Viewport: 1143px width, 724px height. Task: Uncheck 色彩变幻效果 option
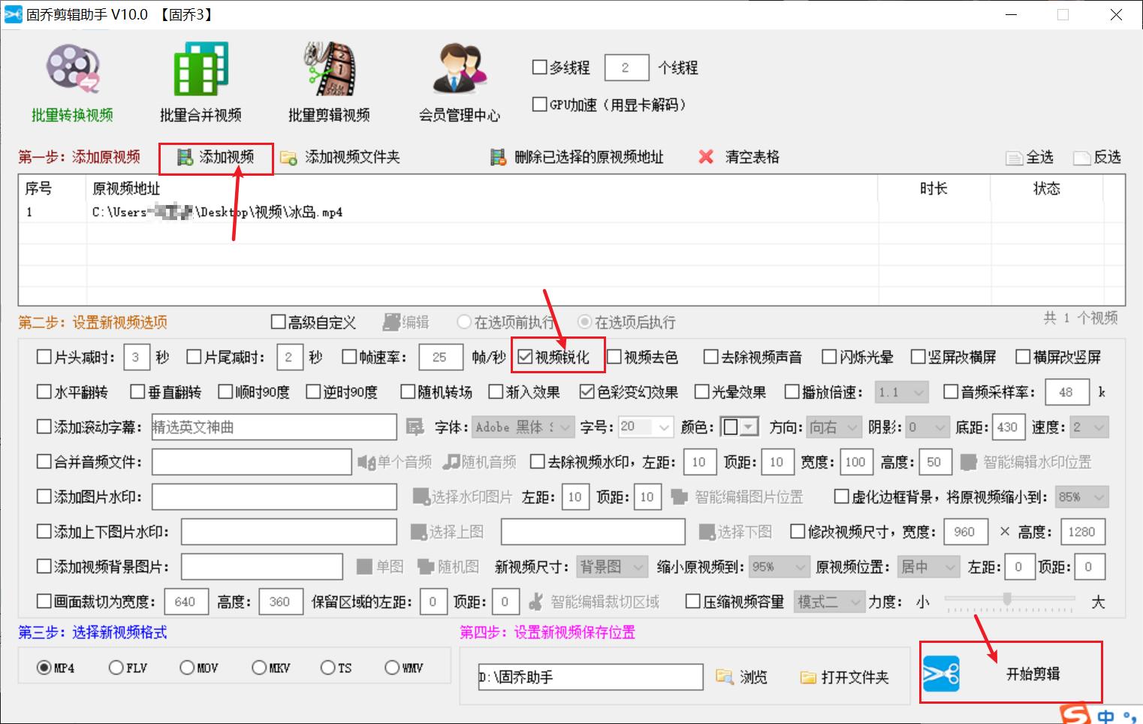coord(587,391)
